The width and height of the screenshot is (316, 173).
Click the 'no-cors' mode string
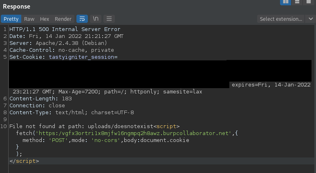click(x=106, y=140)
